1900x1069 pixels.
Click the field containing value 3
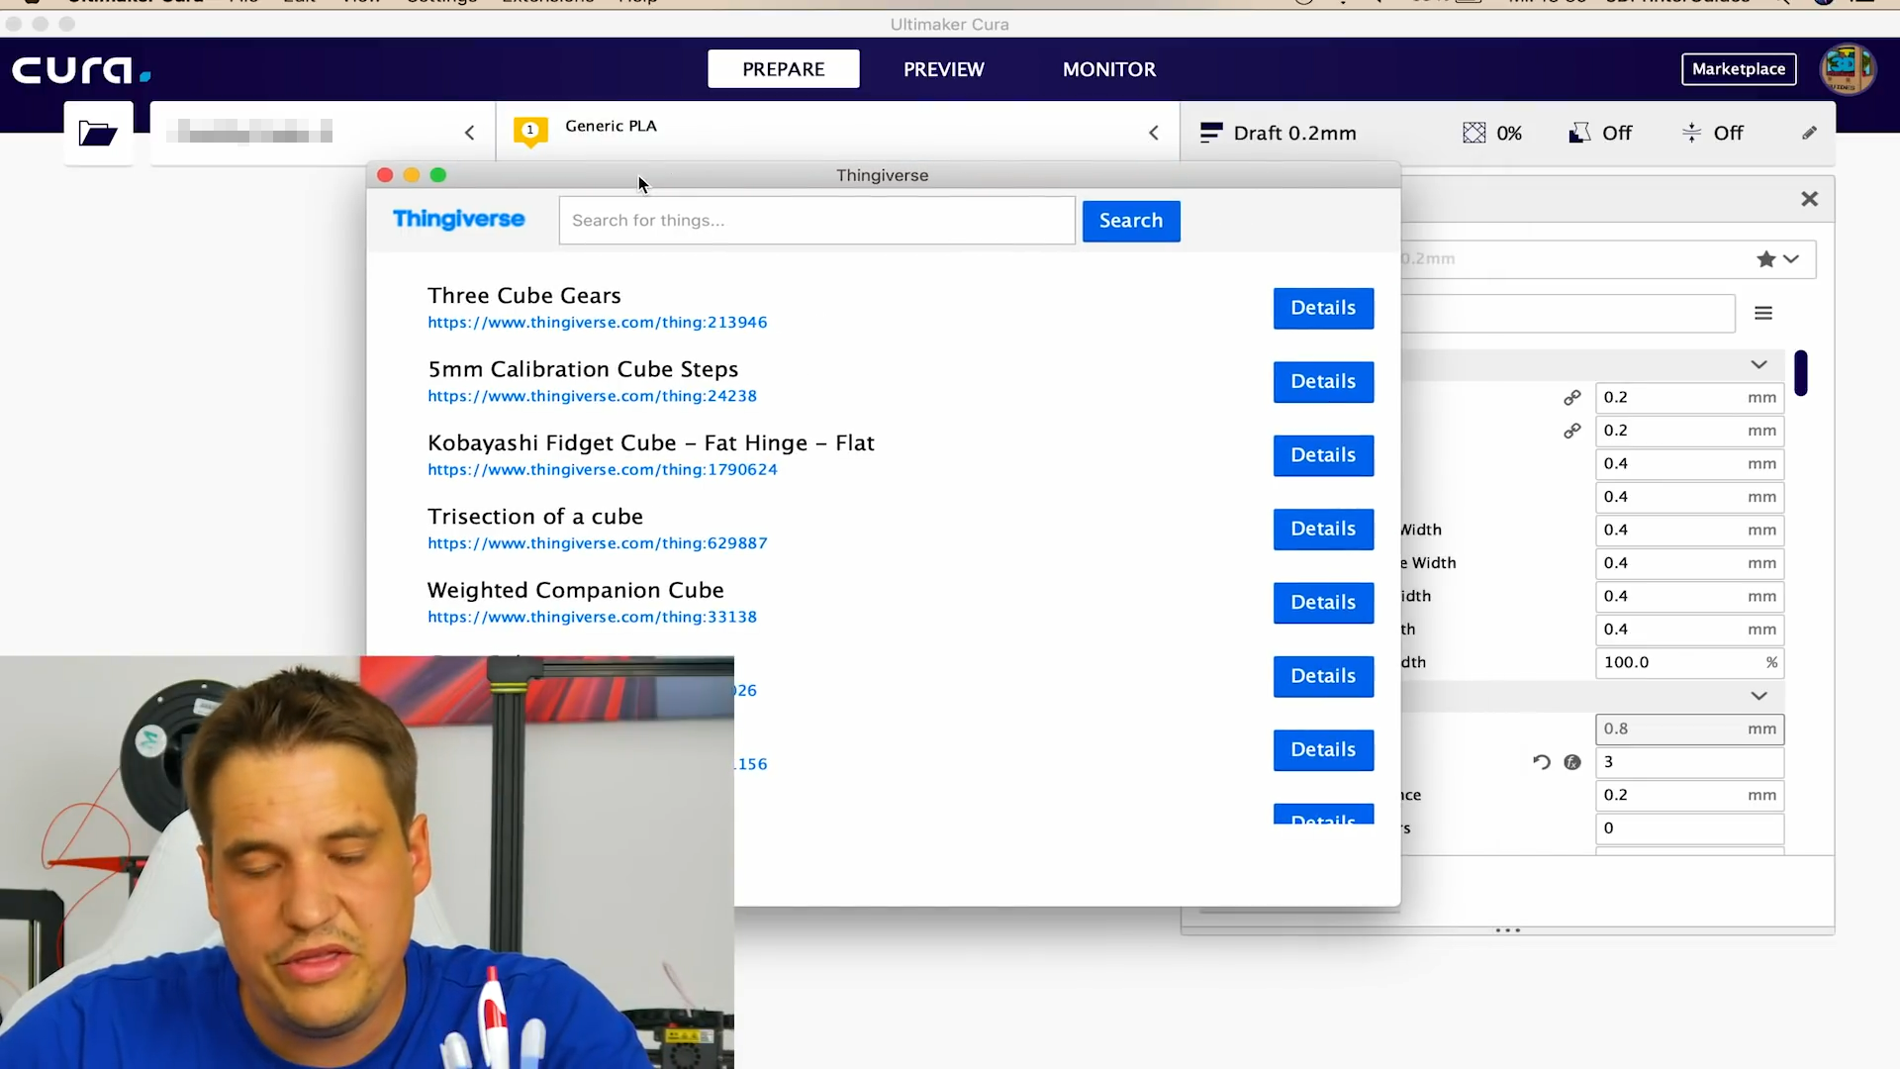tap(1689, 762)
